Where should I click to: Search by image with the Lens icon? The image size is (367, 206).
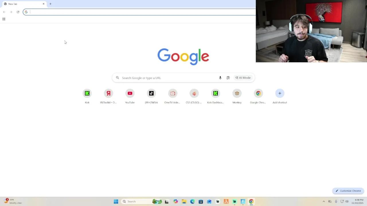[228, 78]
